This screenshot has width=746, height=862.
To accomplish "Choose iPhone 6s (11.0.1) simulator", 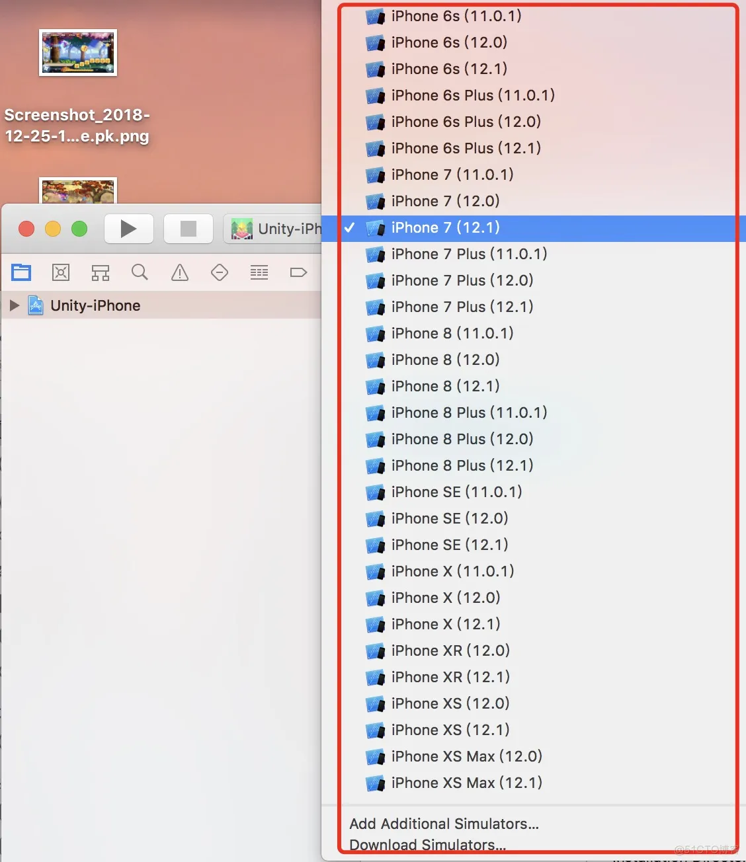I will (534, 16).
